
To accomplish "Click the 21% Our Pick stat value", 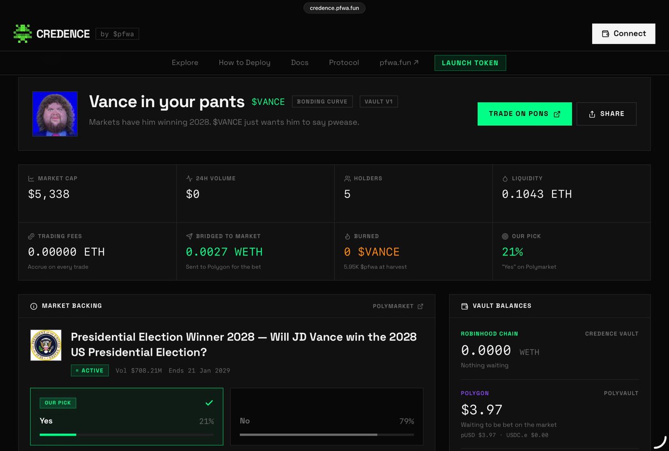I will pos(512,252).
